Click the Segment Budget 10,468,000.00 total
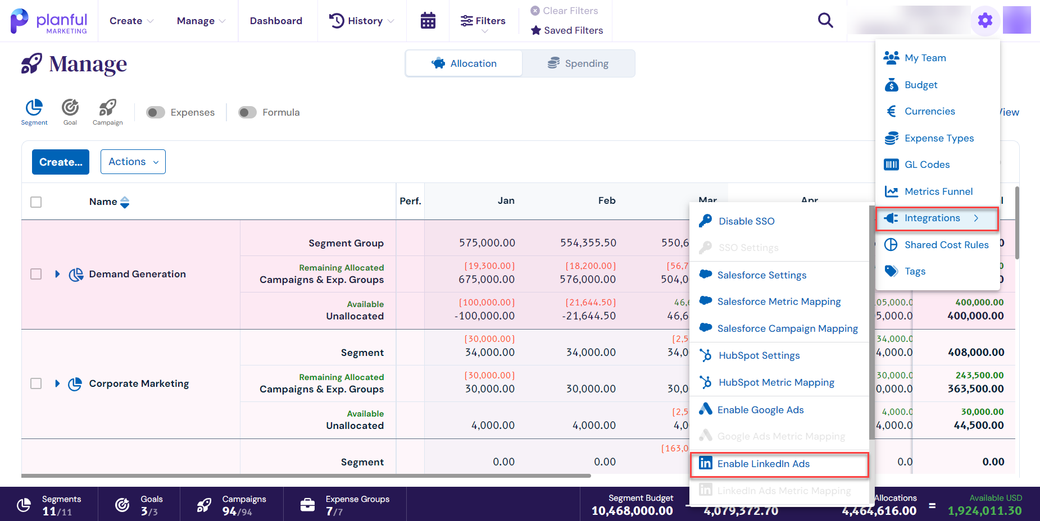 click(632, 511)
